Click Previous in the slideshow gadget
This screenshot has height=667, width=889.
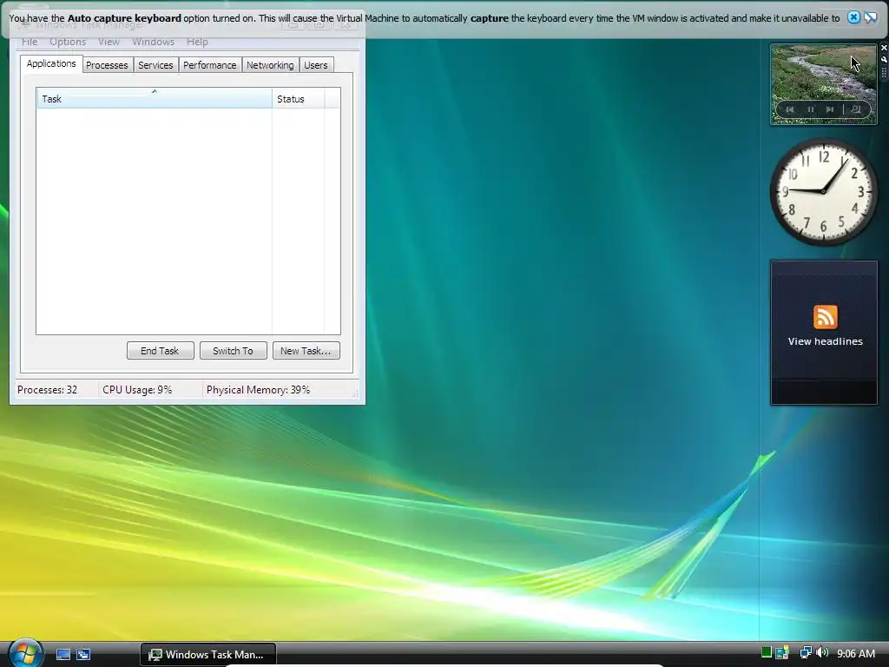pyautogui.click(x=790, y=109)
